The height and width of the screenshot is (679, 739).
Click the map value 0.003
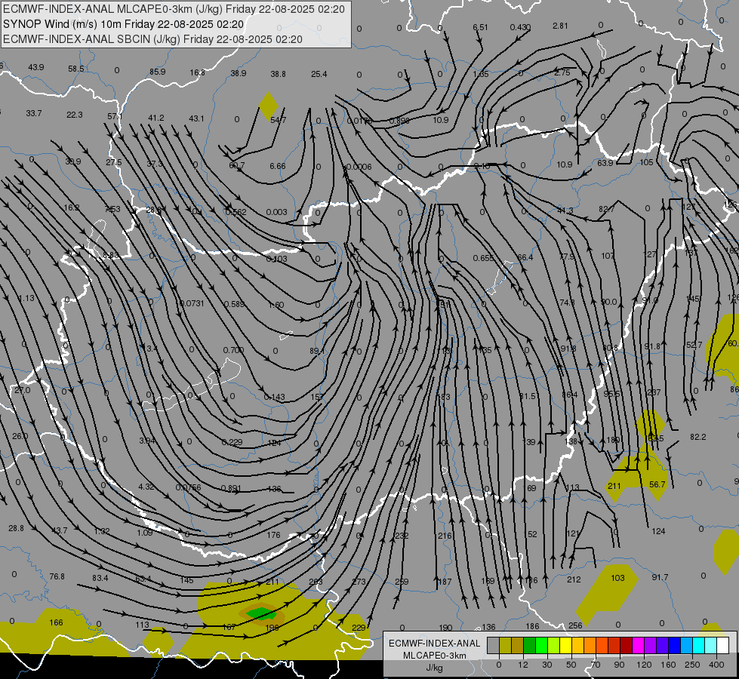coord(277,212)
